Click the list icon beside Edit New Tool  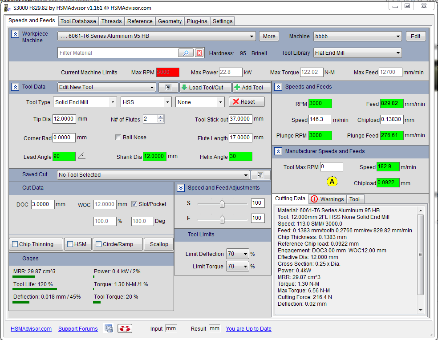point(168,88)
